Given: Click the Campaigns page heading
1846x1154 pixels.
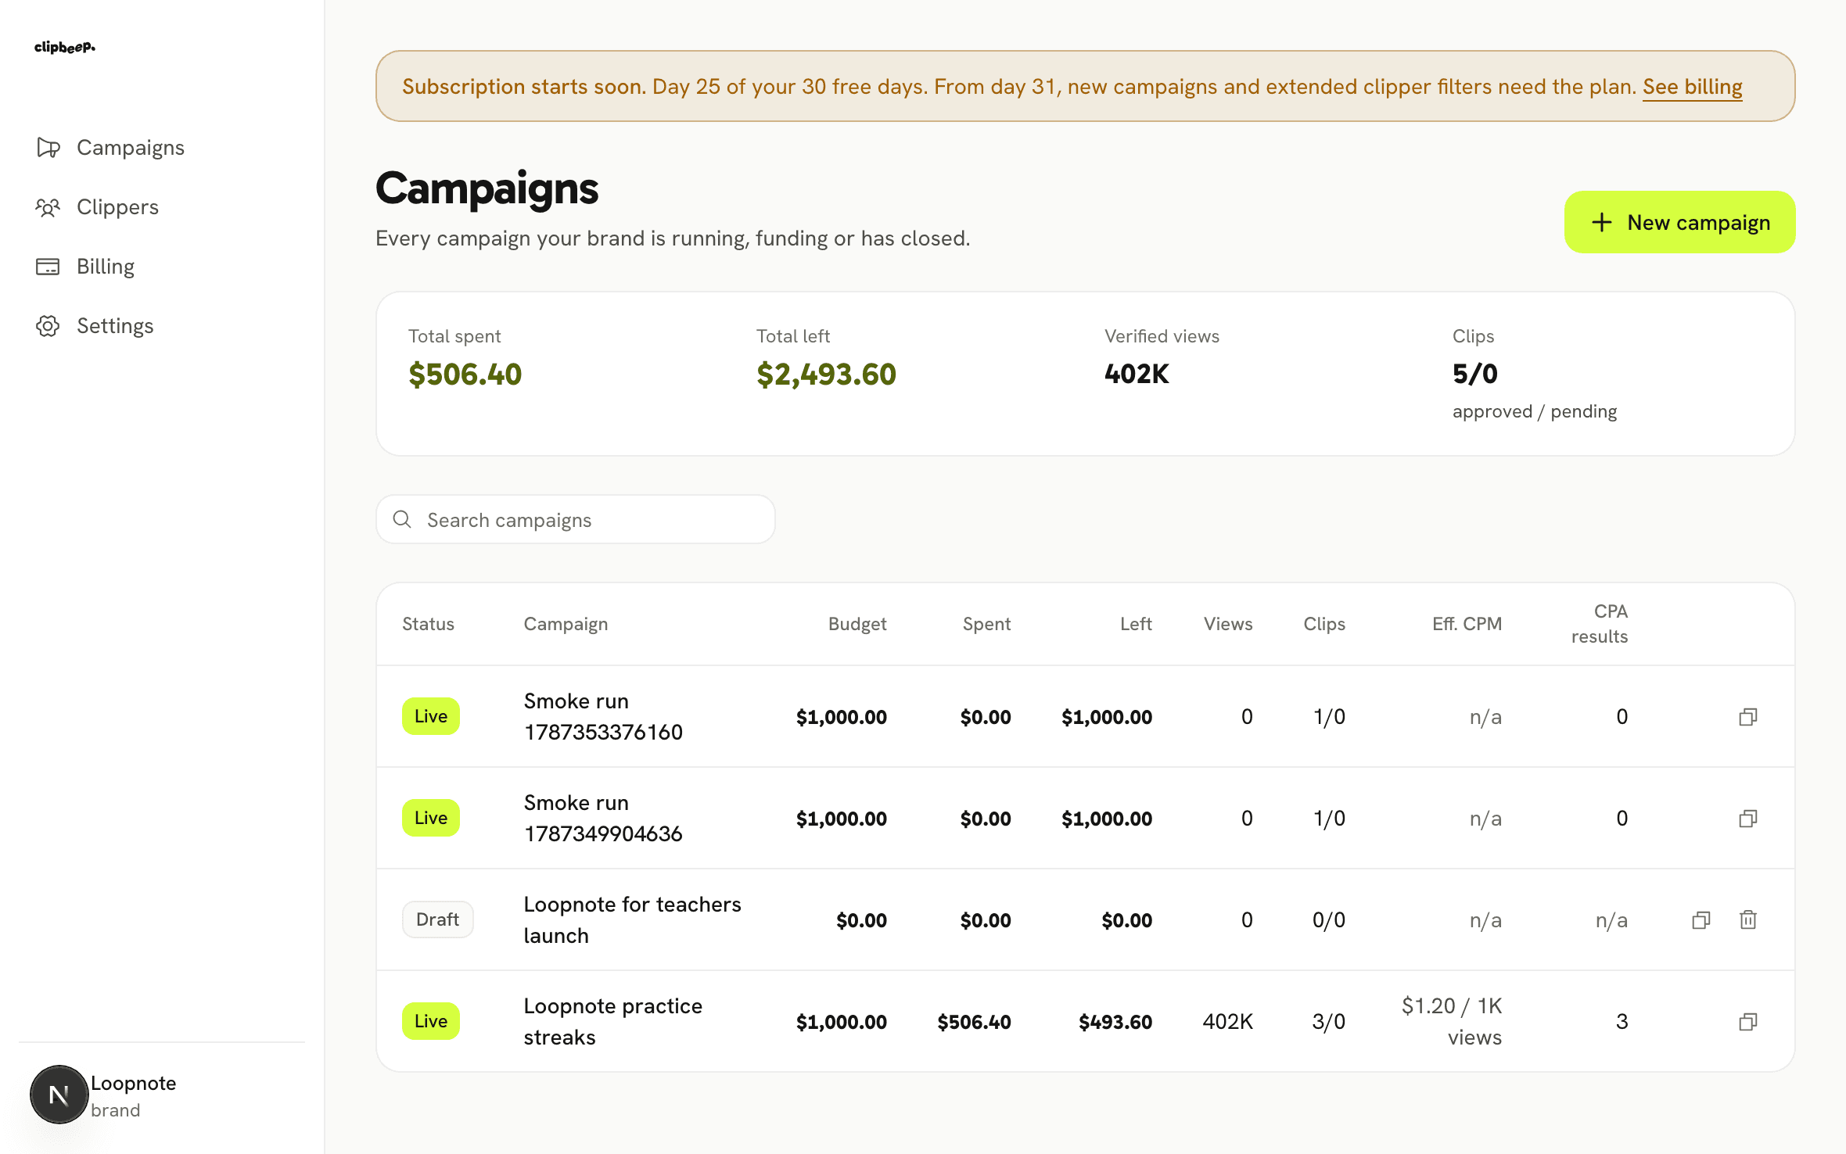Looking at the screenshot, I should [487, 189].
